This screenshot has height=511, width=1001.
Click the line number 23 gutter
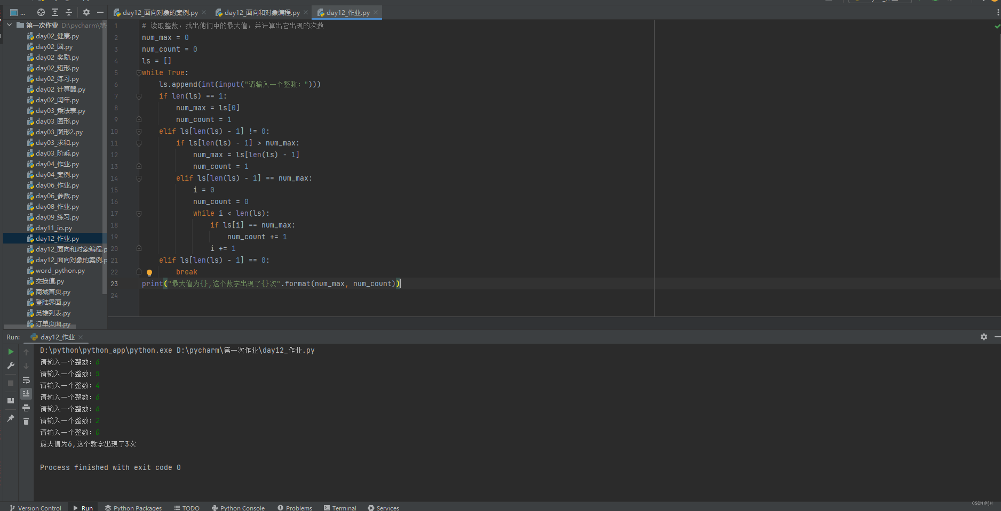114,284
